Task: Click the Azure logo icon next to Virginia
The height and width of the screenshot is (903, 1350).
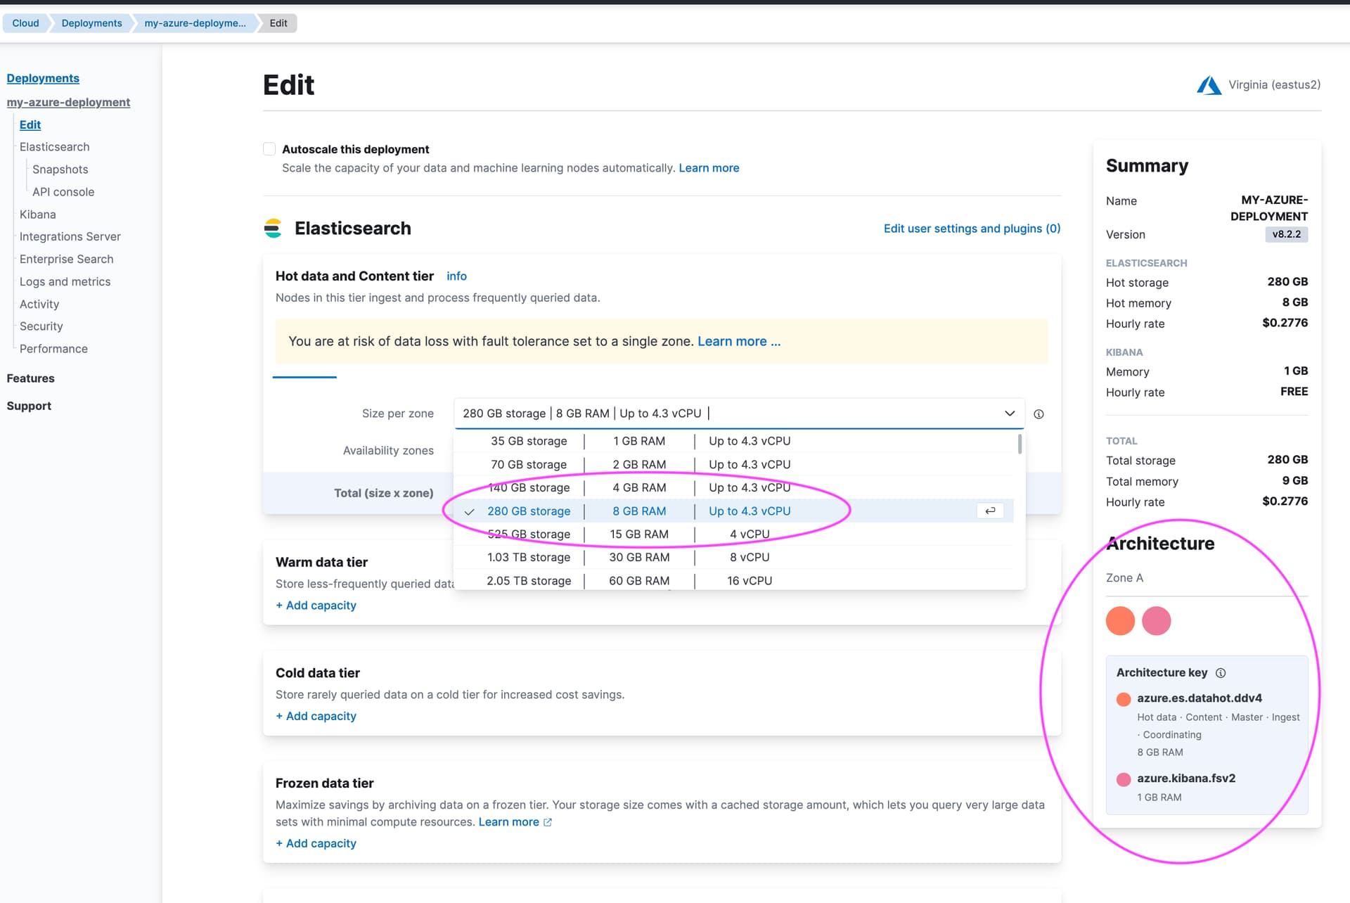Action: pos(1209,85)
